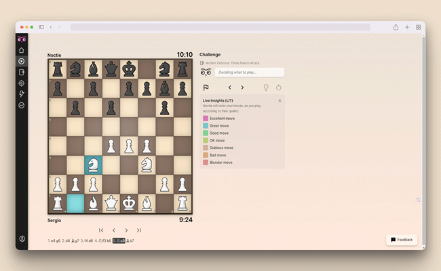Open the document icon in the sidebar

[22, 72]
